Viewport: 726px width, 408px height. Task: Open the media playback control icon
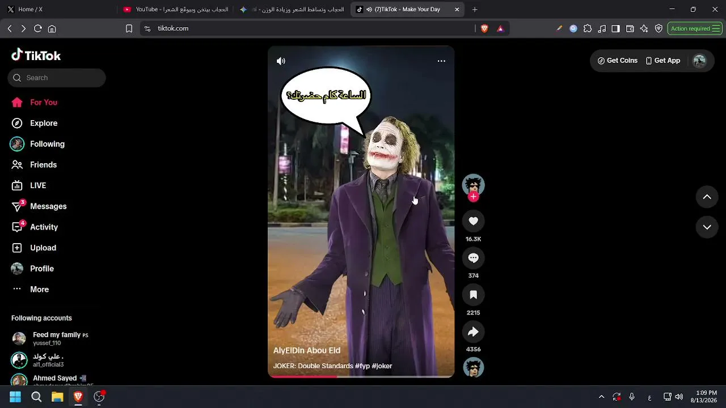(x=602, y=28)
